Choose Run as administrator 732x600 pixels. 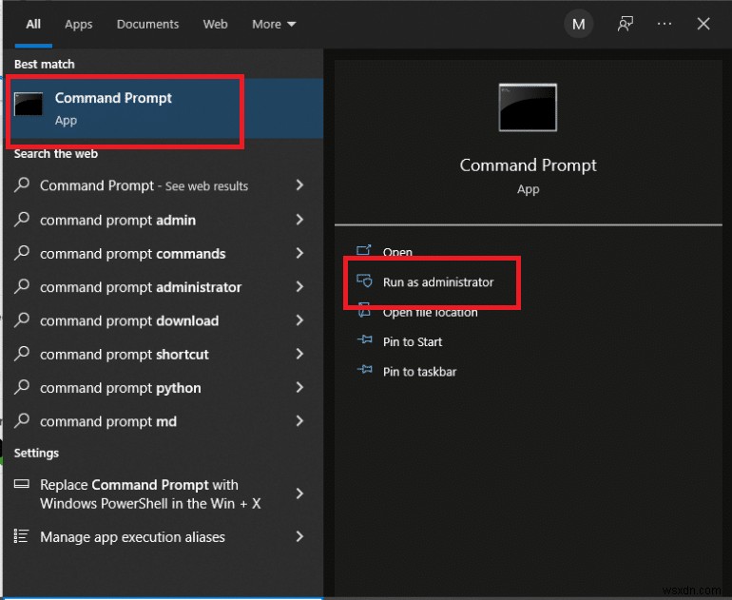[438, 282]
